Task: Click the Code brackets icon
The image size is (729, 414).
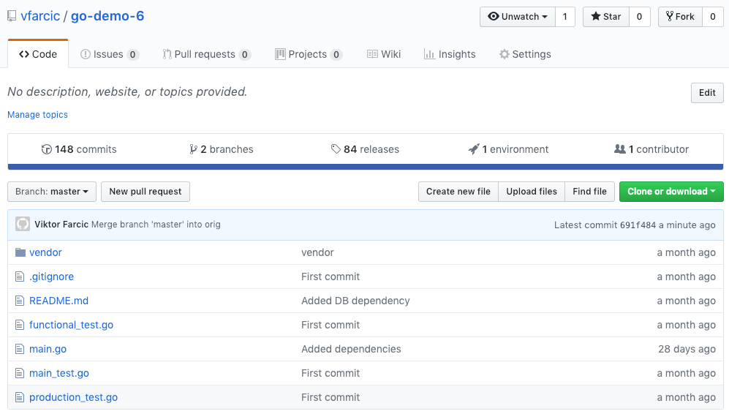Action: point(24,54)
